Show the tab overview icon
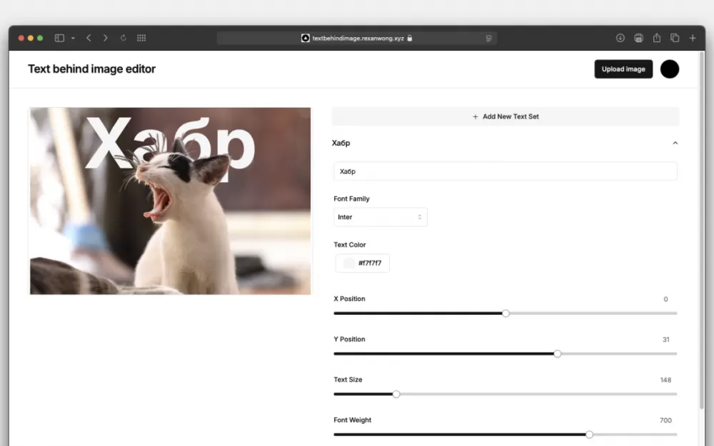 (675, 39)
